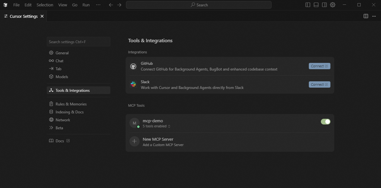Click the go forward arrow icon
Image resolution: width=381 pixels, height=188 pixels.
pos(119,5)
